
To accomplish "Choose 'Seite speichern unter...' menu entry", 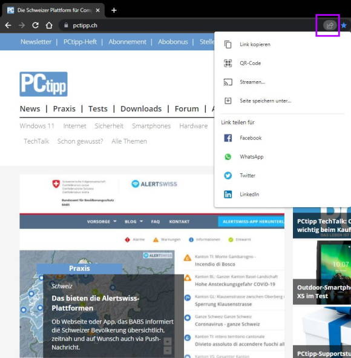I will 283,101.
